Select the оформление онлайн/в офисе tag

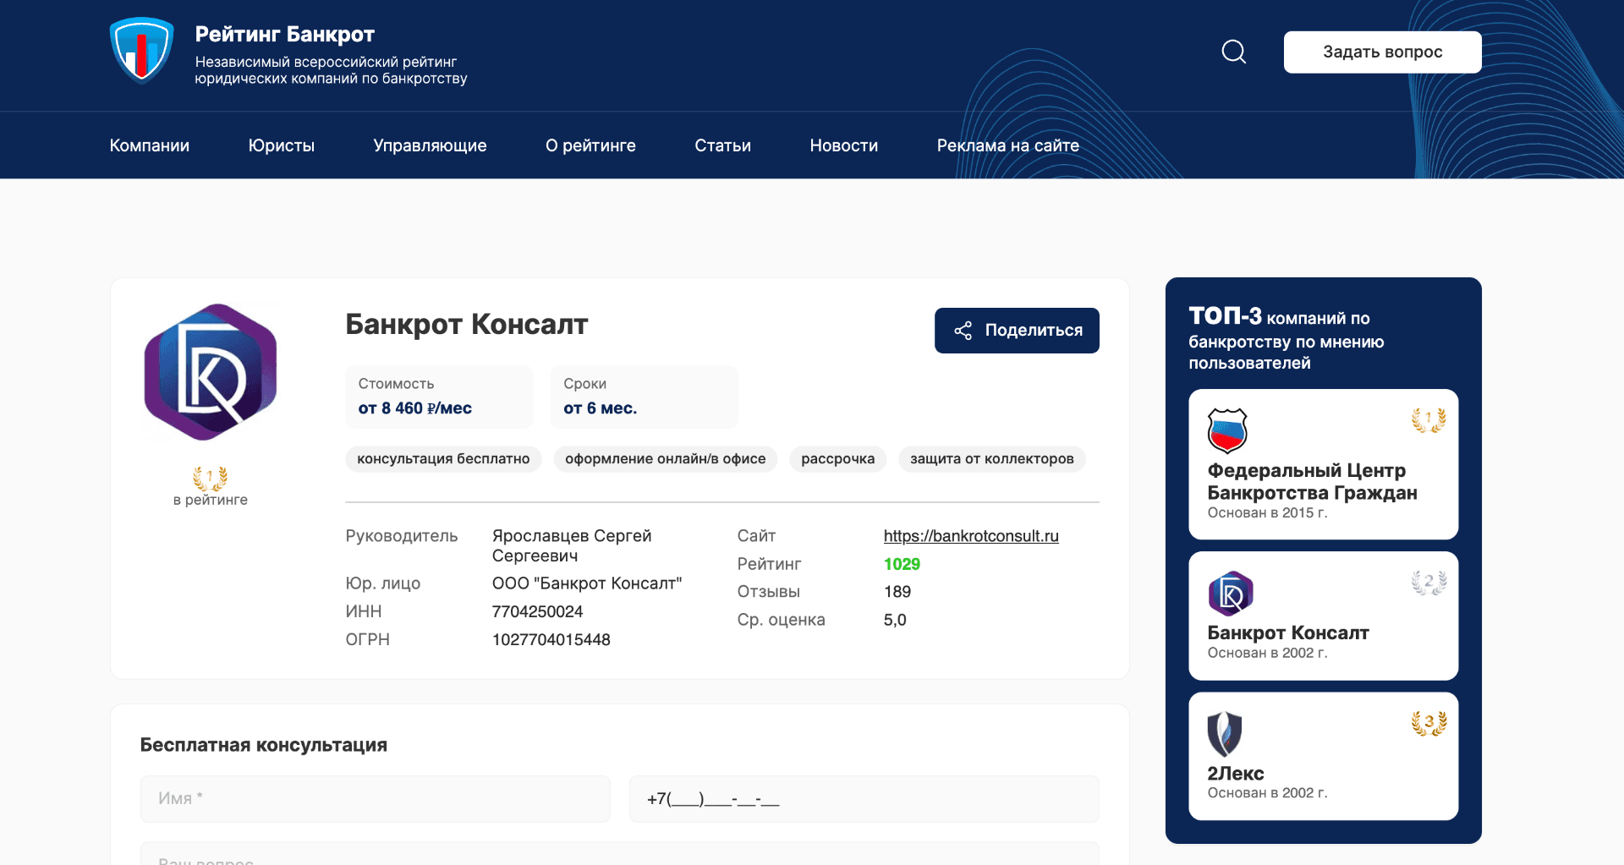665,459
